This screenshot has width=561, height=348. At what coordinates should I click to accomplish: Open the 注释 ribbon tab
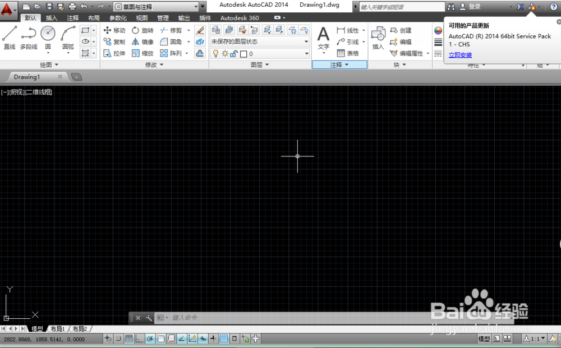72,18
